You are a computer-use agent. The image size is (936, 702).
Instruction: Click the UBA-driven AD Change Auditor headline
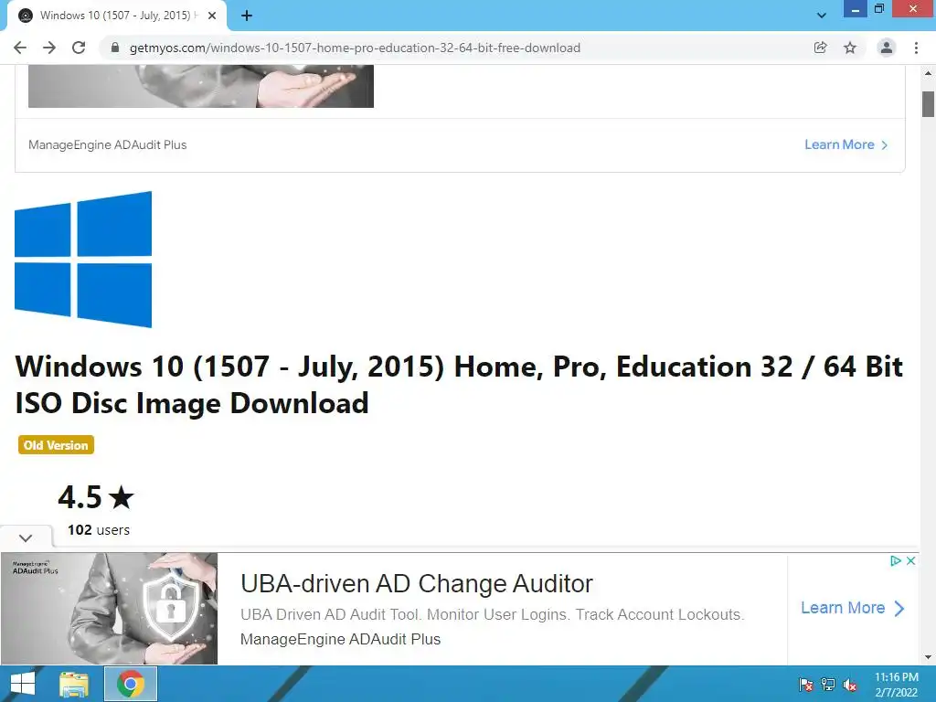coord(417,584)
